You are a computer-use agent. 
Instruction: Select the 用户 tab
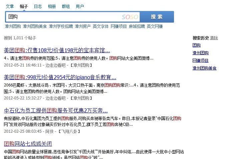click(x=80, y=6)
